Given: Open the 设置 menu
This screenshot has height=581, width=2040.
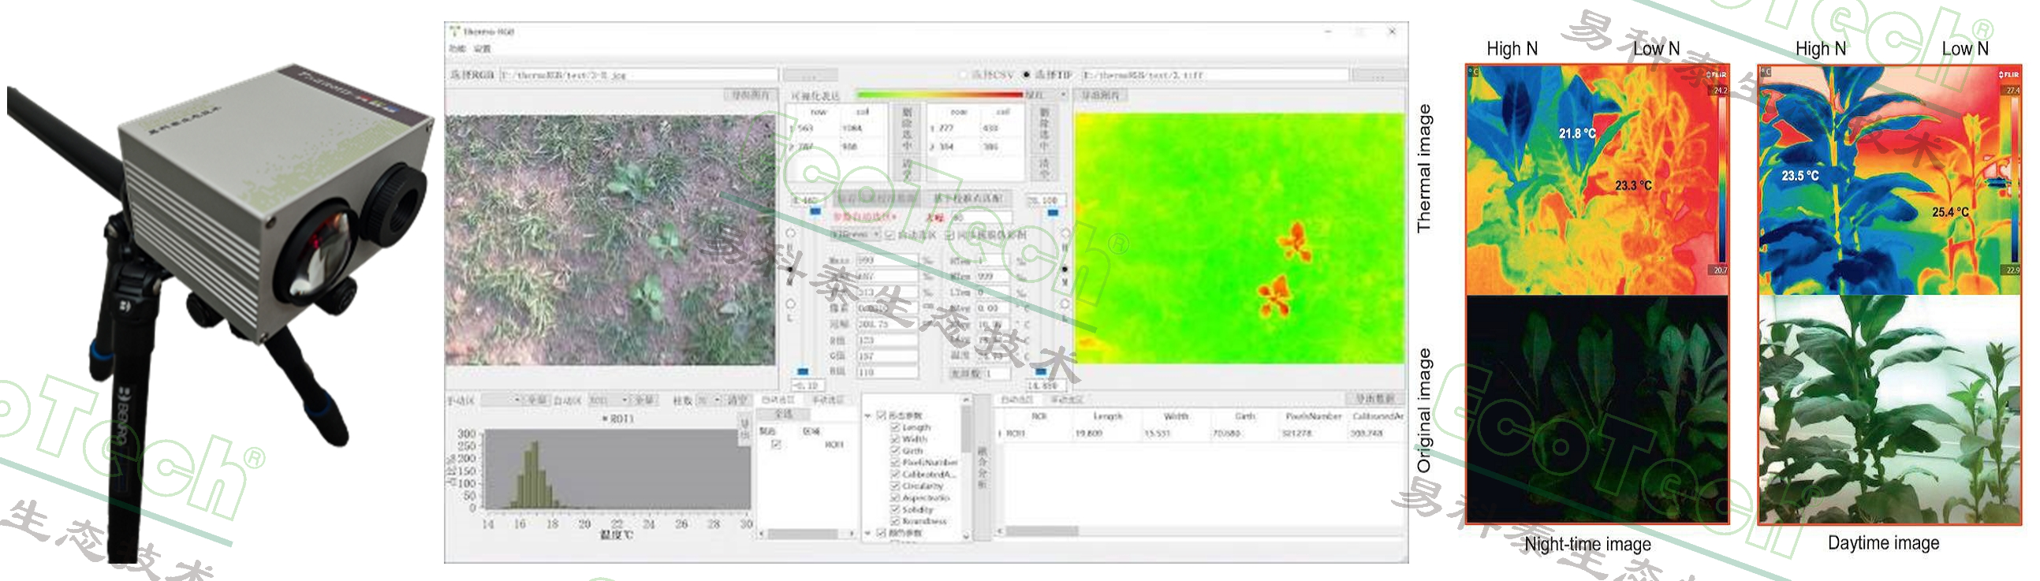Looking at the screenshot, I should [483, 49].
